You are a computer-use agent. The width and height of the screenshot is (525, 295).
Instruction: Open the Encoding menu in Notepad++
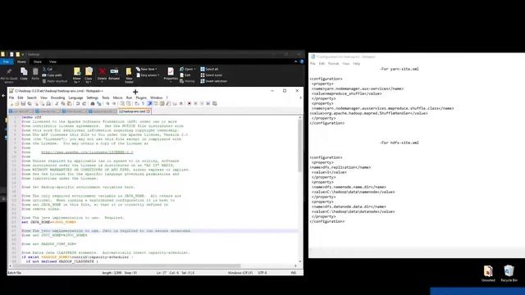coord(57,98)
